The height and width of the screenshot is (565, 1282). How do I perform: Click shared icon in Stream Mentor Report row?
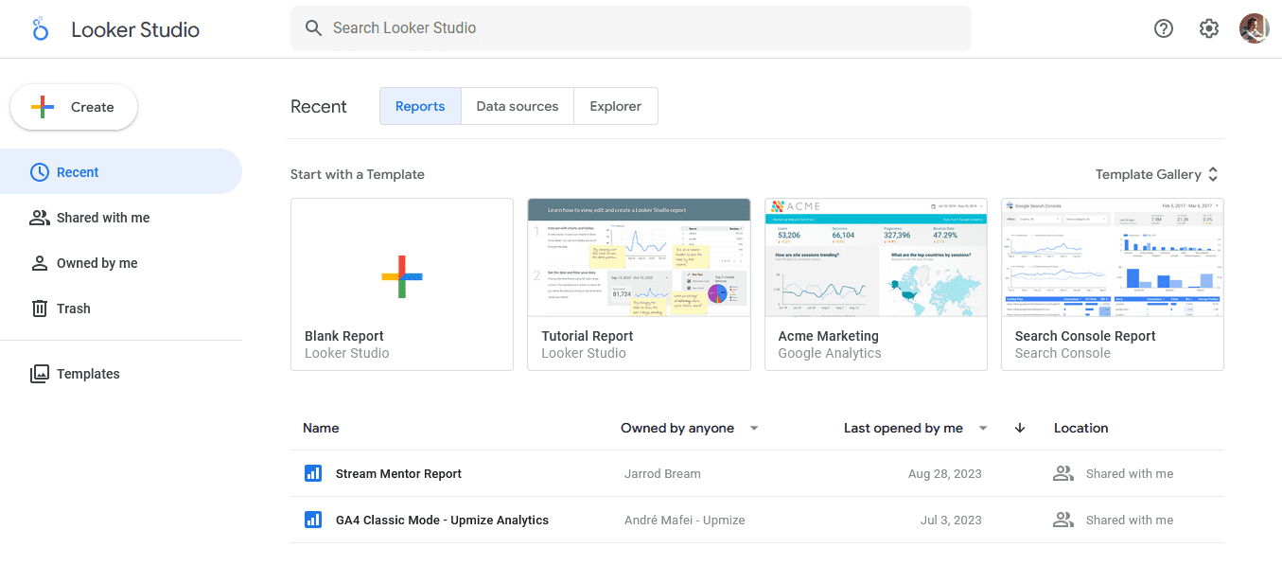[1063, 473]
